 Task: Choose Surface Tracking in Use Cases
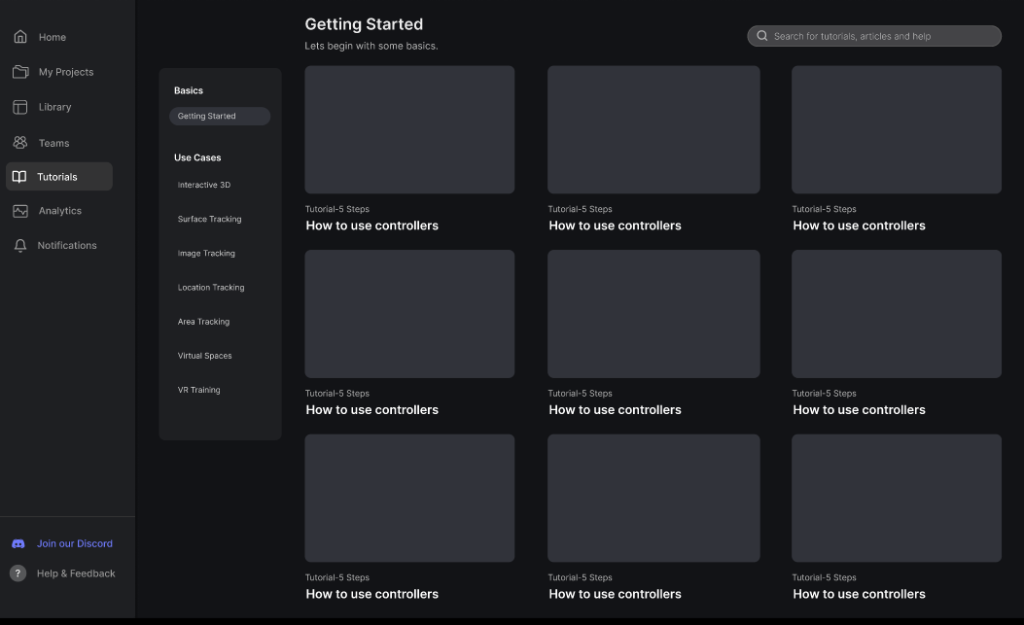pos(209,220)
